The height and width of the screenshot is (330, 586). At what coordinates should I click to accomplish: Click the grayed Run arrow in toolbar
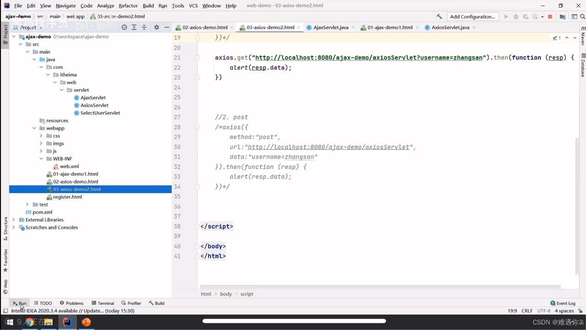point(506,16)
